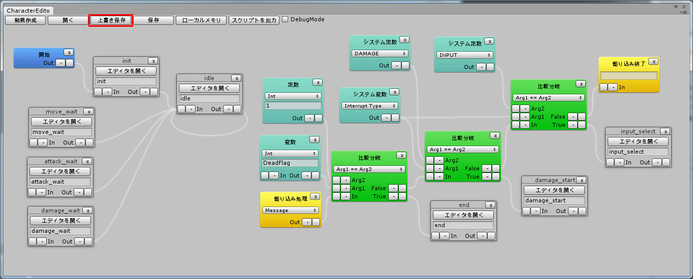This screenshot has width=693, height=279.
Task: Click the end node name field
Action: click(463, 225)
